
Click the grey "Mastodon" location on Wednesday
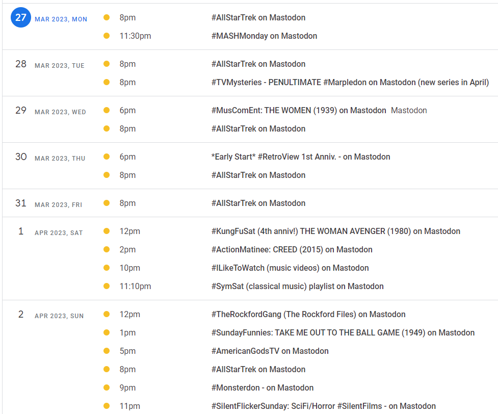[409, 110]
